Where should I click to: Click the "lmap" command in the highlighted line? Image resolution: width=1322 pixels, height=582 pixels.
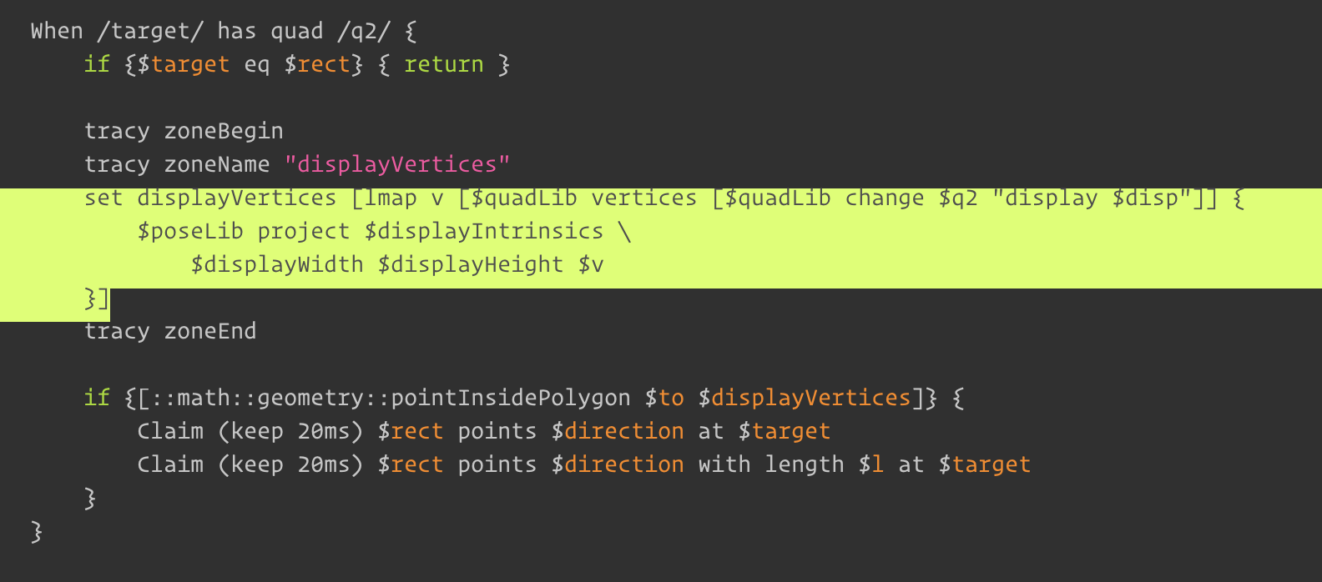(391, 198)
